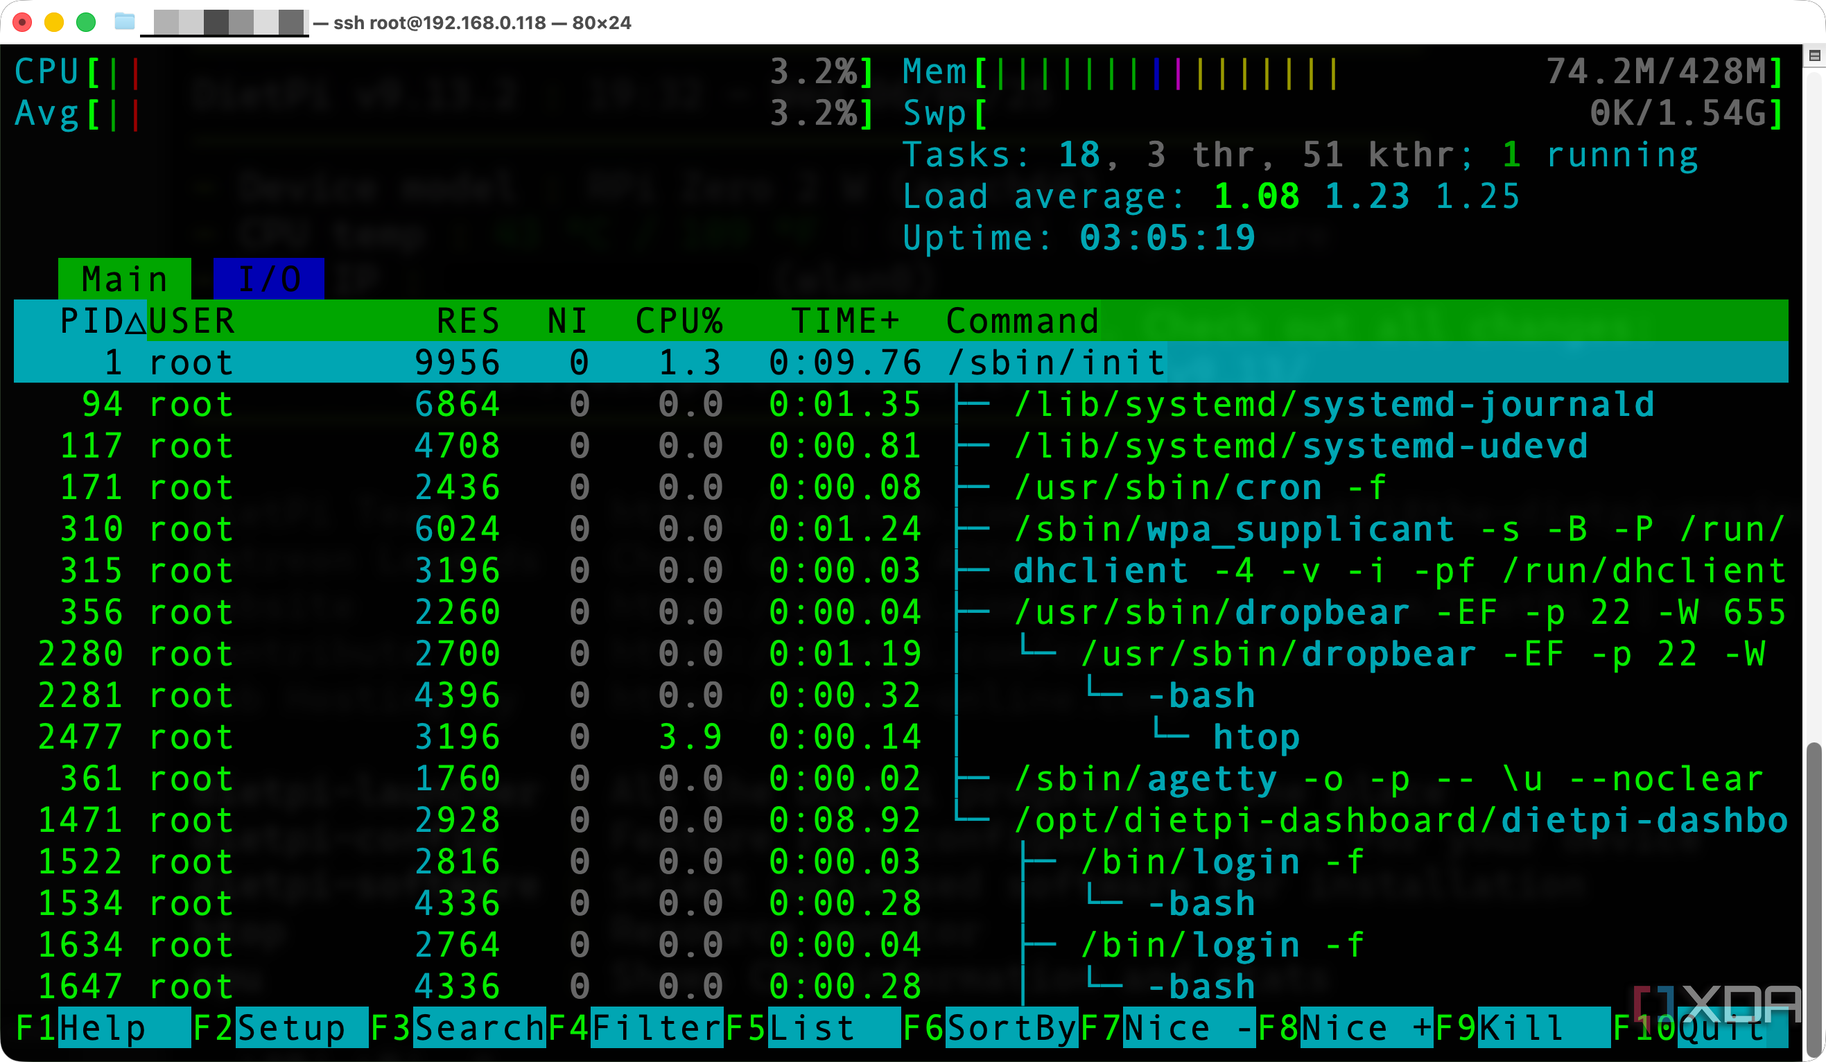Click F9 Kill button
The width and height of the screenshot is (1826, 1062).
pos(1522,1028)
